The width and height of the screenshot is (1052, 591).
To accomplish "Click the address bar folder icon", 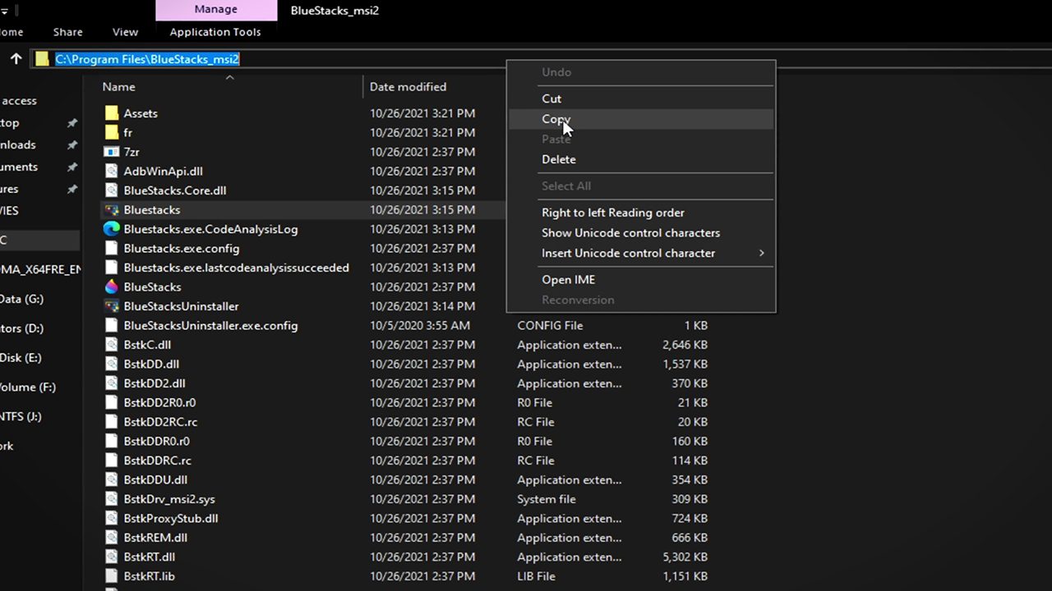I will tap(42, 59).
